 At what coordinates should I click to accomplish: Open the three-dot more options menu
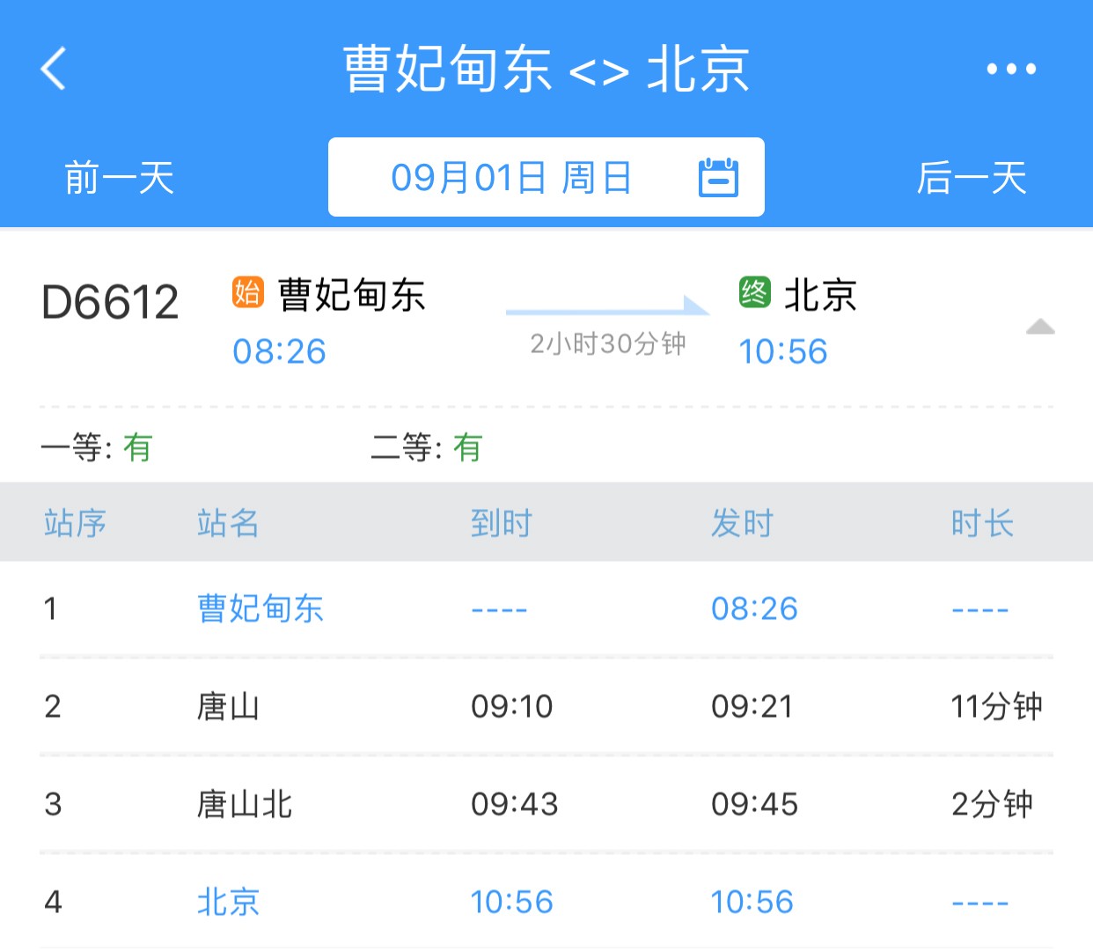pos(1010,69)
